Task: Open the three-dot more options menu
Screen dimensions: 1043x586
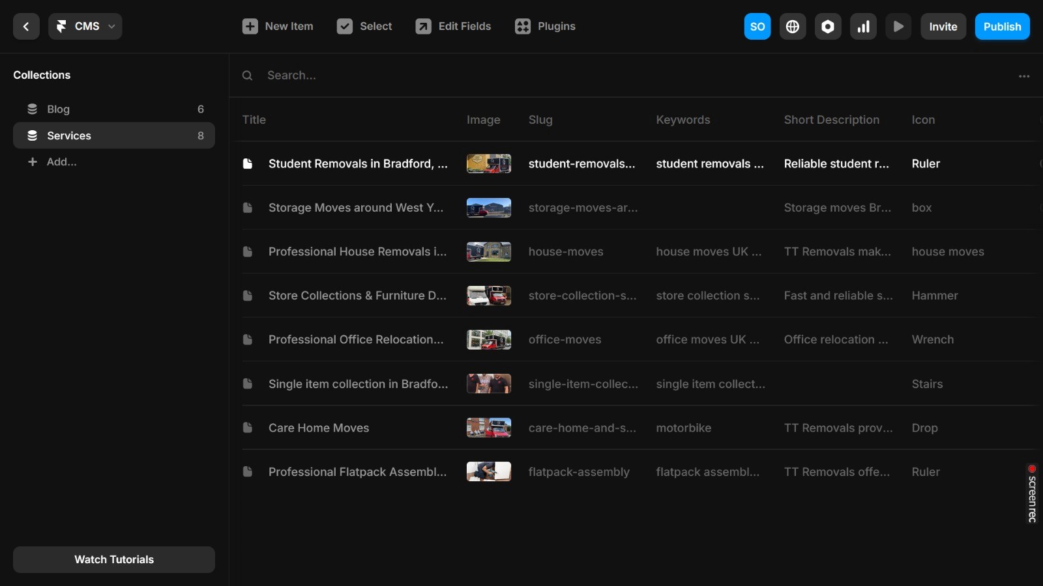Action: 1024,76
